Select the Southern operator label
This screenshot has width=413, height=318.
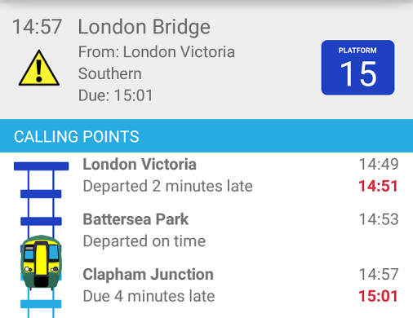click(109, 73)
